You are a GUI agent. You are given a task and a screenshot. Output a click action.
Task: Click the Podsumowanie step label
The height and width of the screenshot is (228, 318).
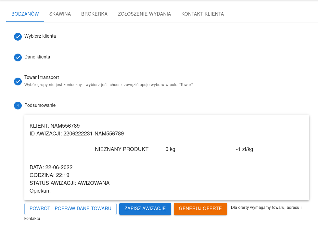coord(40,105)
